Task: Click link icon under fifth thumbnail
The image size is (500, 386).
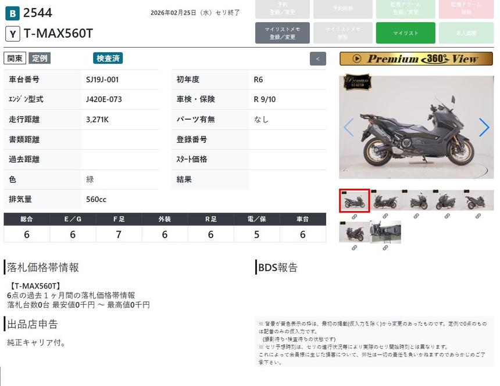Action: tap(478, 217)
